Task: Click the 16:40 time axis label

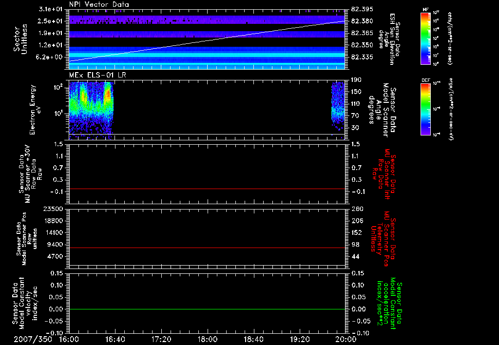Action: (x=115, y=339)
